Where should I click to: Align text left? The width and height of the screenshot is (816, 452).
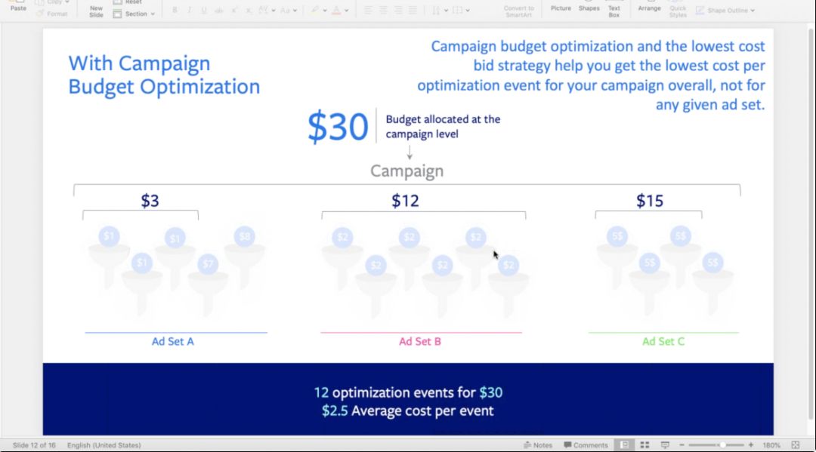coord(368,11)
